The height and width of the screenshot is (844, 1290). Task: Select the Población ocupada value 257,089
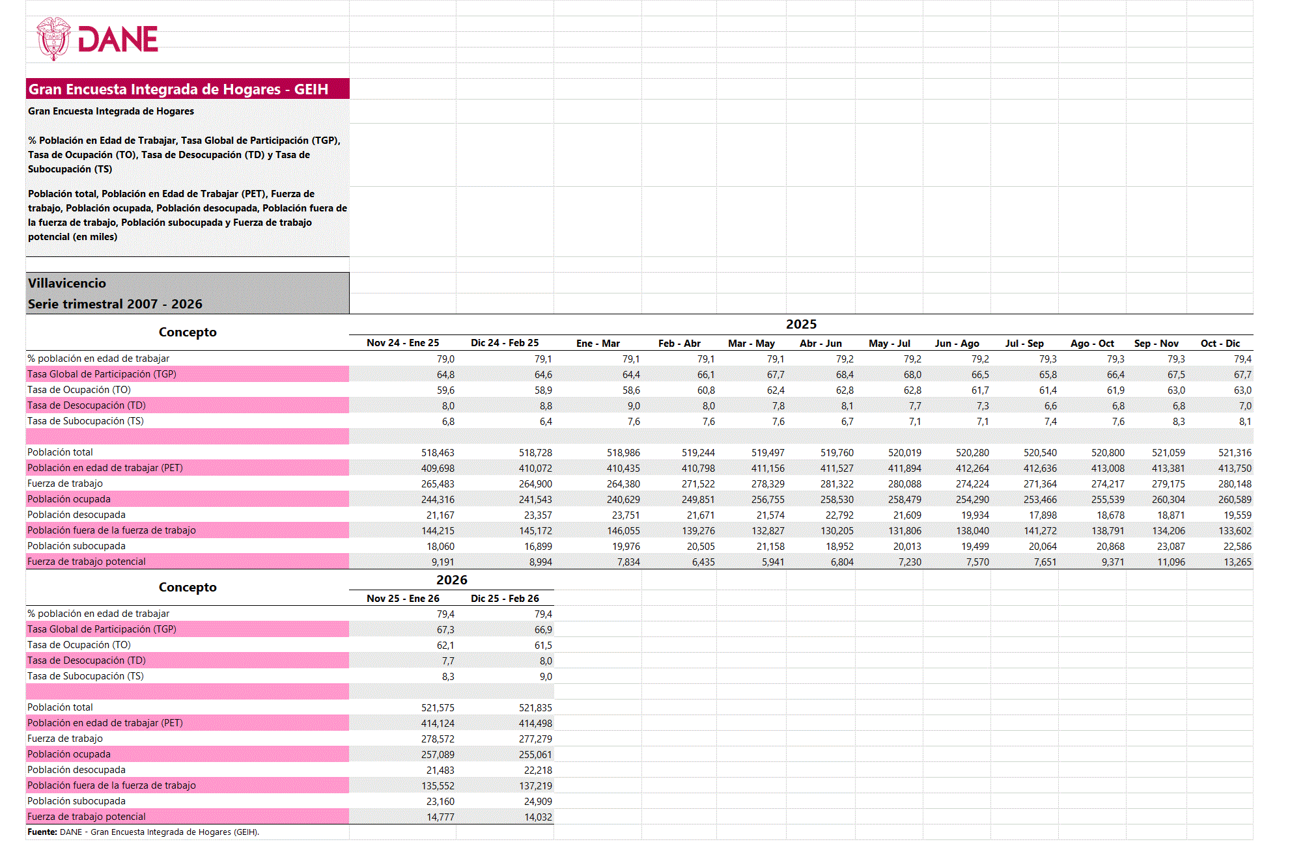pos(438,754)
